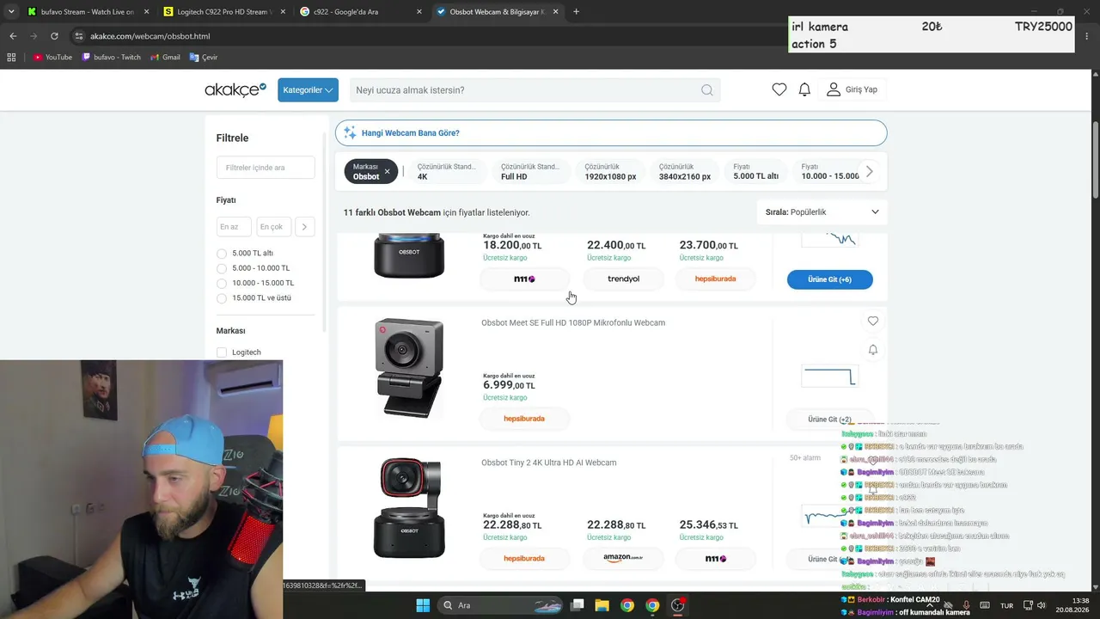Set a price alarm for Obsbot Meet SE
This screenshot has height=619, width=1100.
(873, 350)
